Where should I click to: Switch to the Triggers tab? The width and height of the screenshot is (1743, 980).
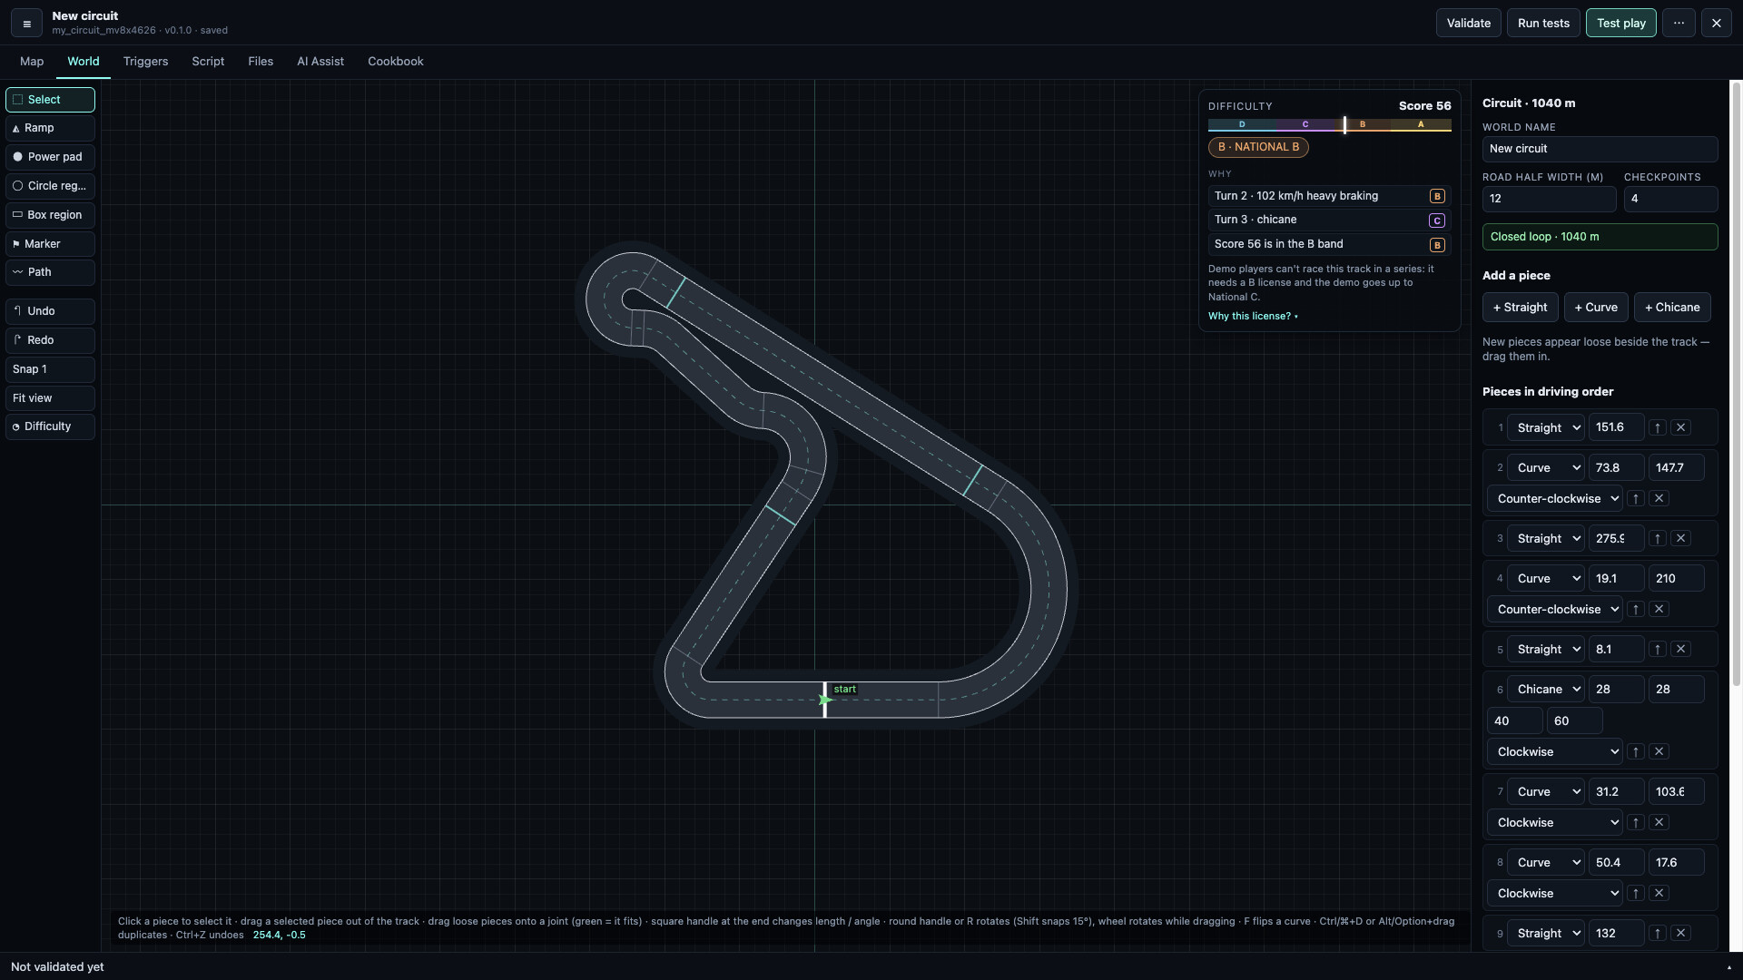pos(145,62)
